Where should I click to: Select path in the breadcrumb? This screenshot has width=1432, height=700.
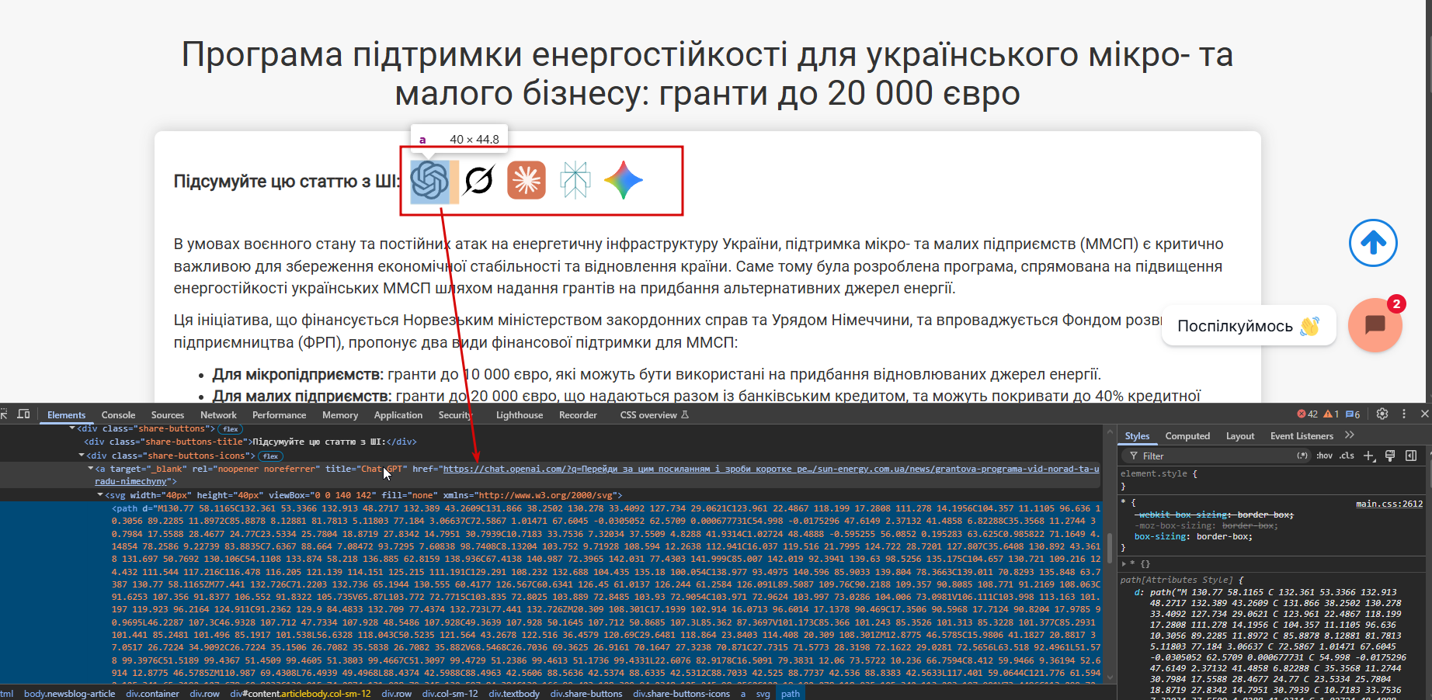pos(791,694)
